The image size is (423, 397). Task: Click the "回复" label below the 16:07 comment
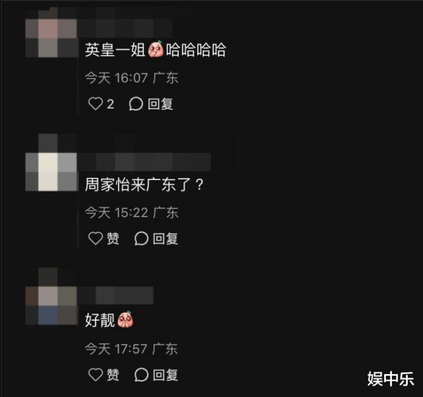tap(160, 104)
